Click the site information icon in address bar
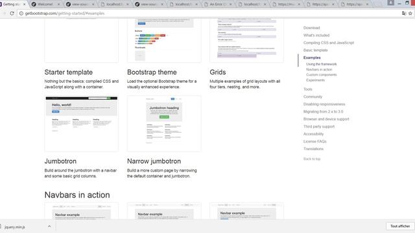The height and width of the screenshot is (233, 415). (21, 13)
